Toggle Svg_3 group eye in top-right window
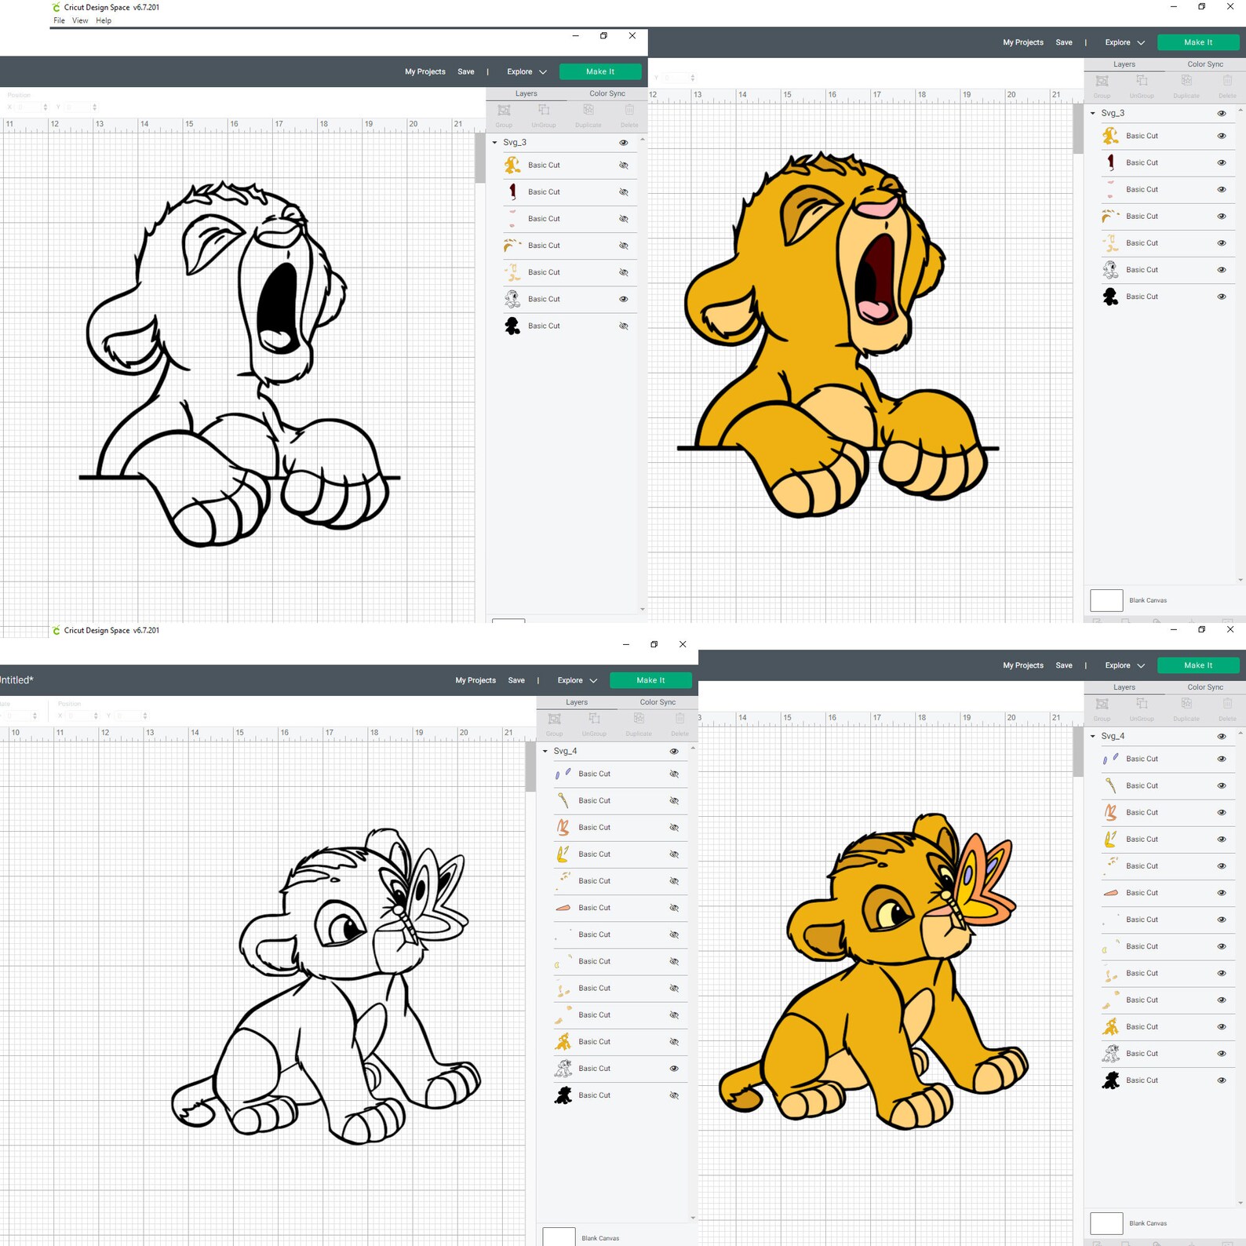The image size is (1246, 1246). [1222, 114]
